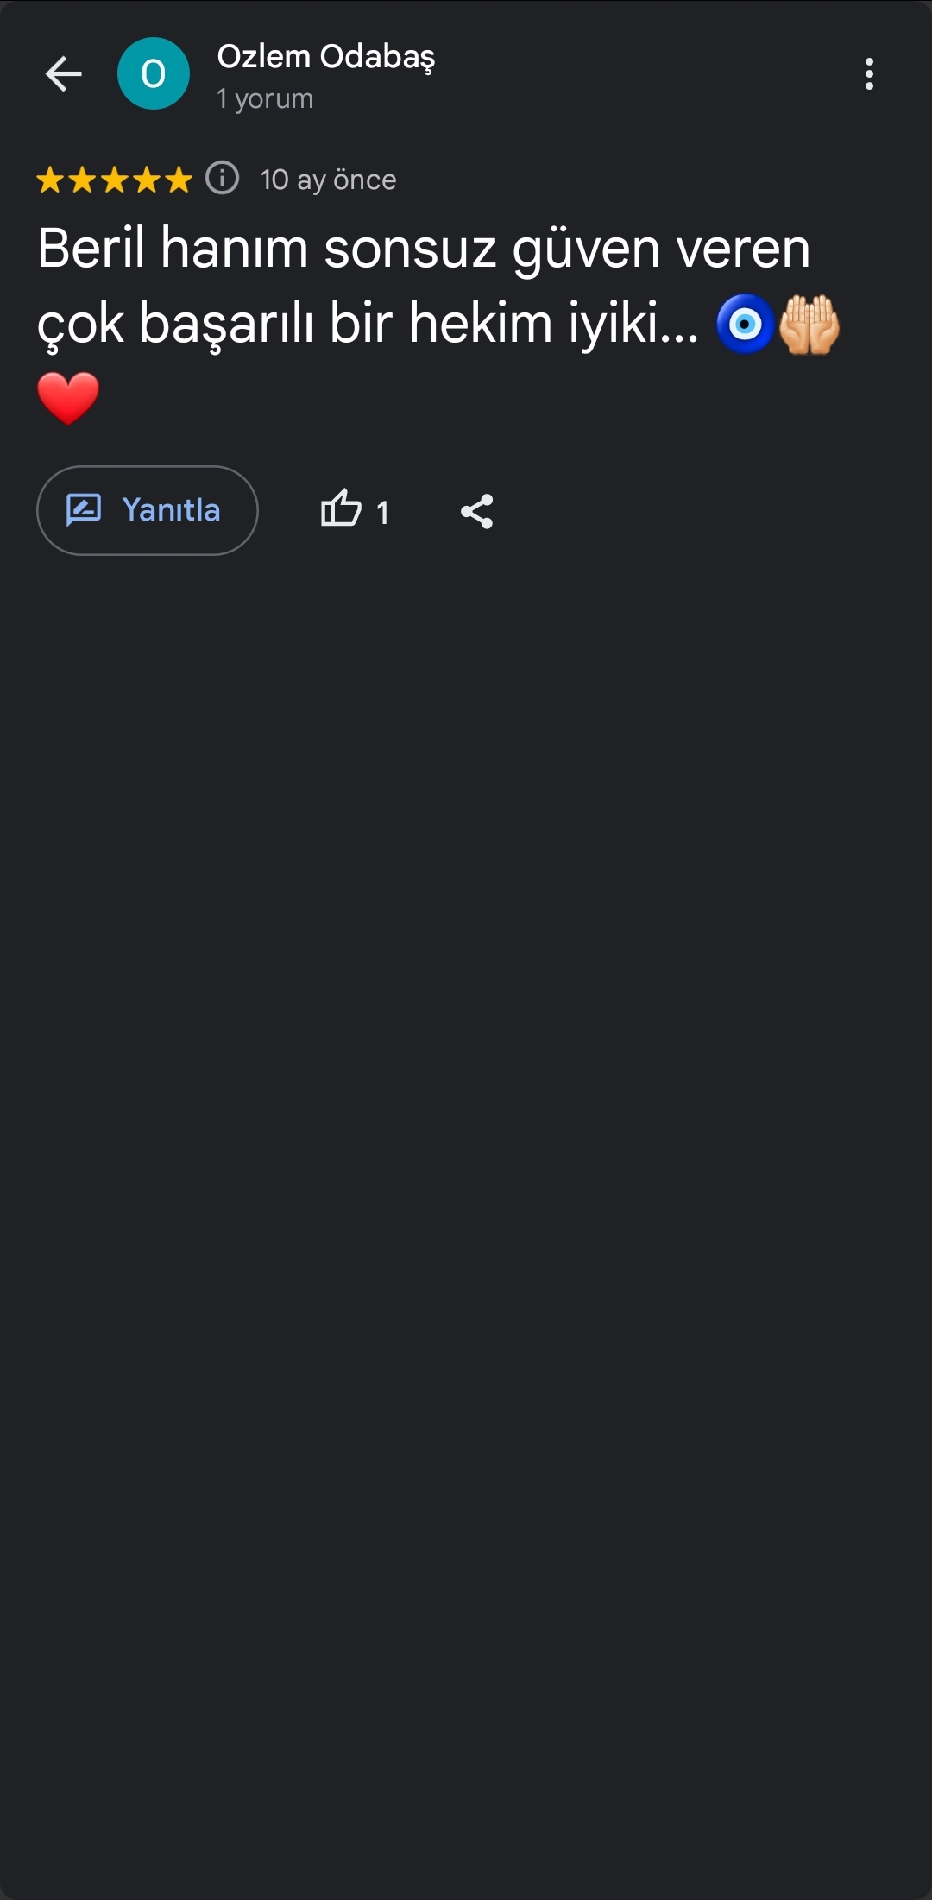Click the red heart emoji

tap(68, 399)
